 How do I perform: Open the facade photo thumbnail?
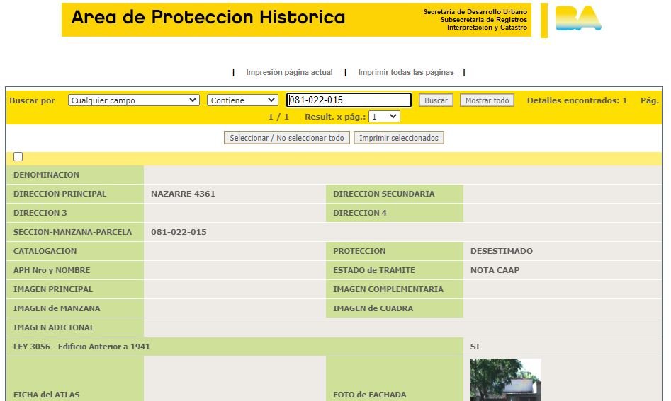click(x=506, y=380)
